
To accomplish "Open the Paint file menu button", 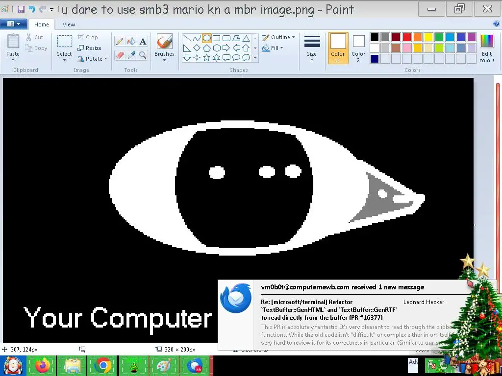I will point(13,24).
